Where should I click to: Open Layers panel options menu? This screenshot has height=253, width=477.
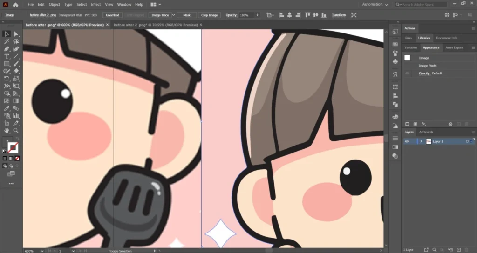point(473,132)
